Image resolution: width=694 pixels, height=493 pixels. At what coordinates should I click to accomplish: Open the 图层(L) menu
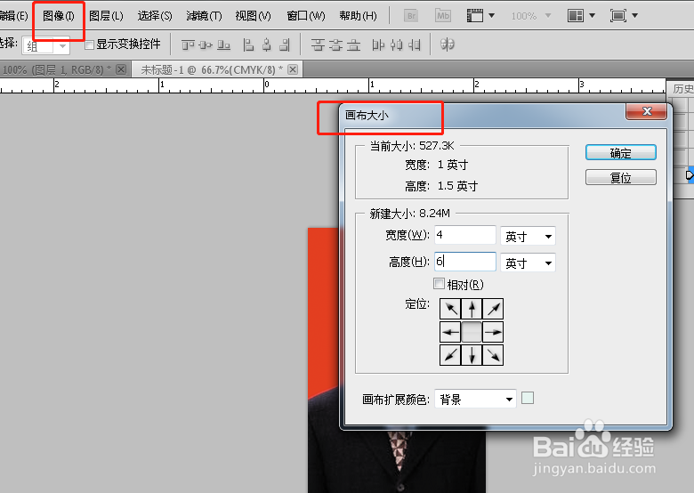tap(106, 16)
